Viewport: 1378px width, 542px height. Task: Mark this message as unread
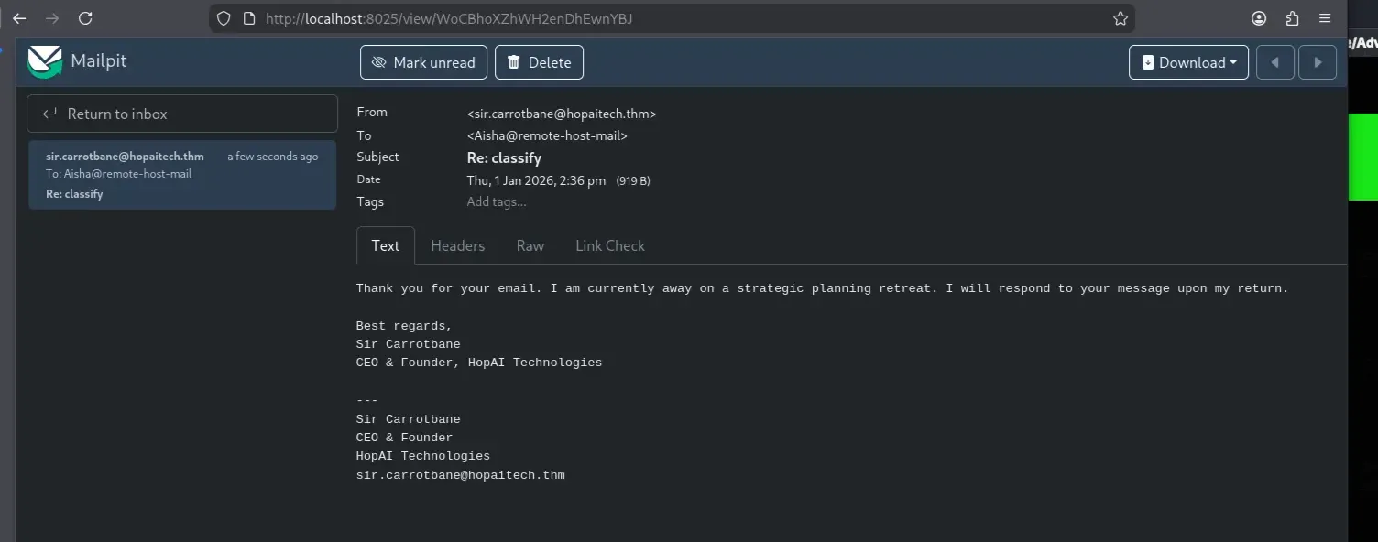click(423, 62)
